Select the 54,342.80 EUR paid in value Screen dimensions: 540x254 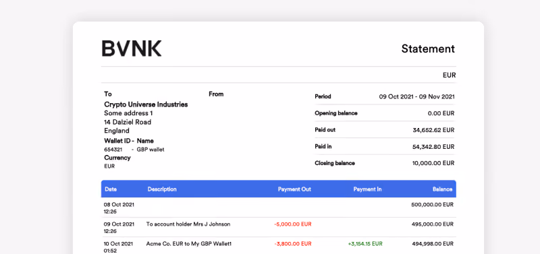(433, 146)
